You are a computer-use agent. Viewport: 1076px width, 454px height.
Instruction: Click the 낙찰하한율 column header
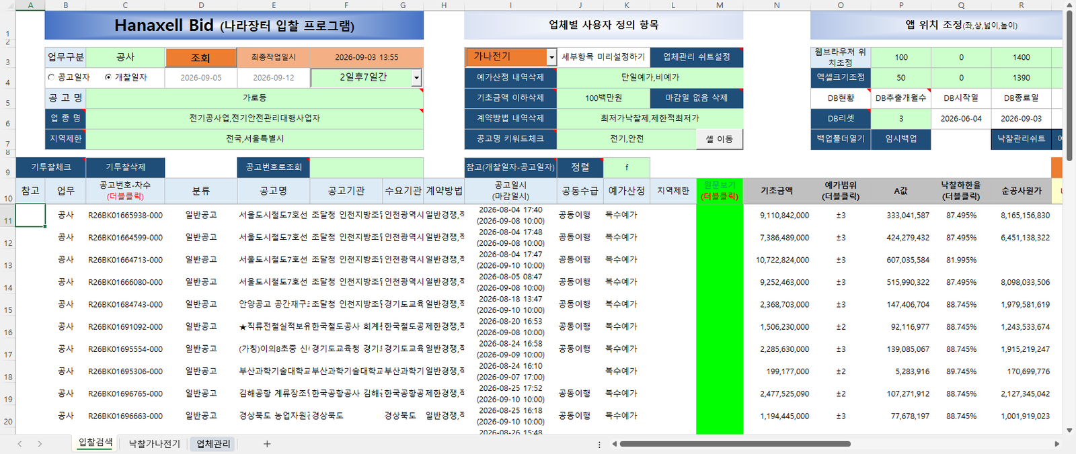click(x=961, y=191)
